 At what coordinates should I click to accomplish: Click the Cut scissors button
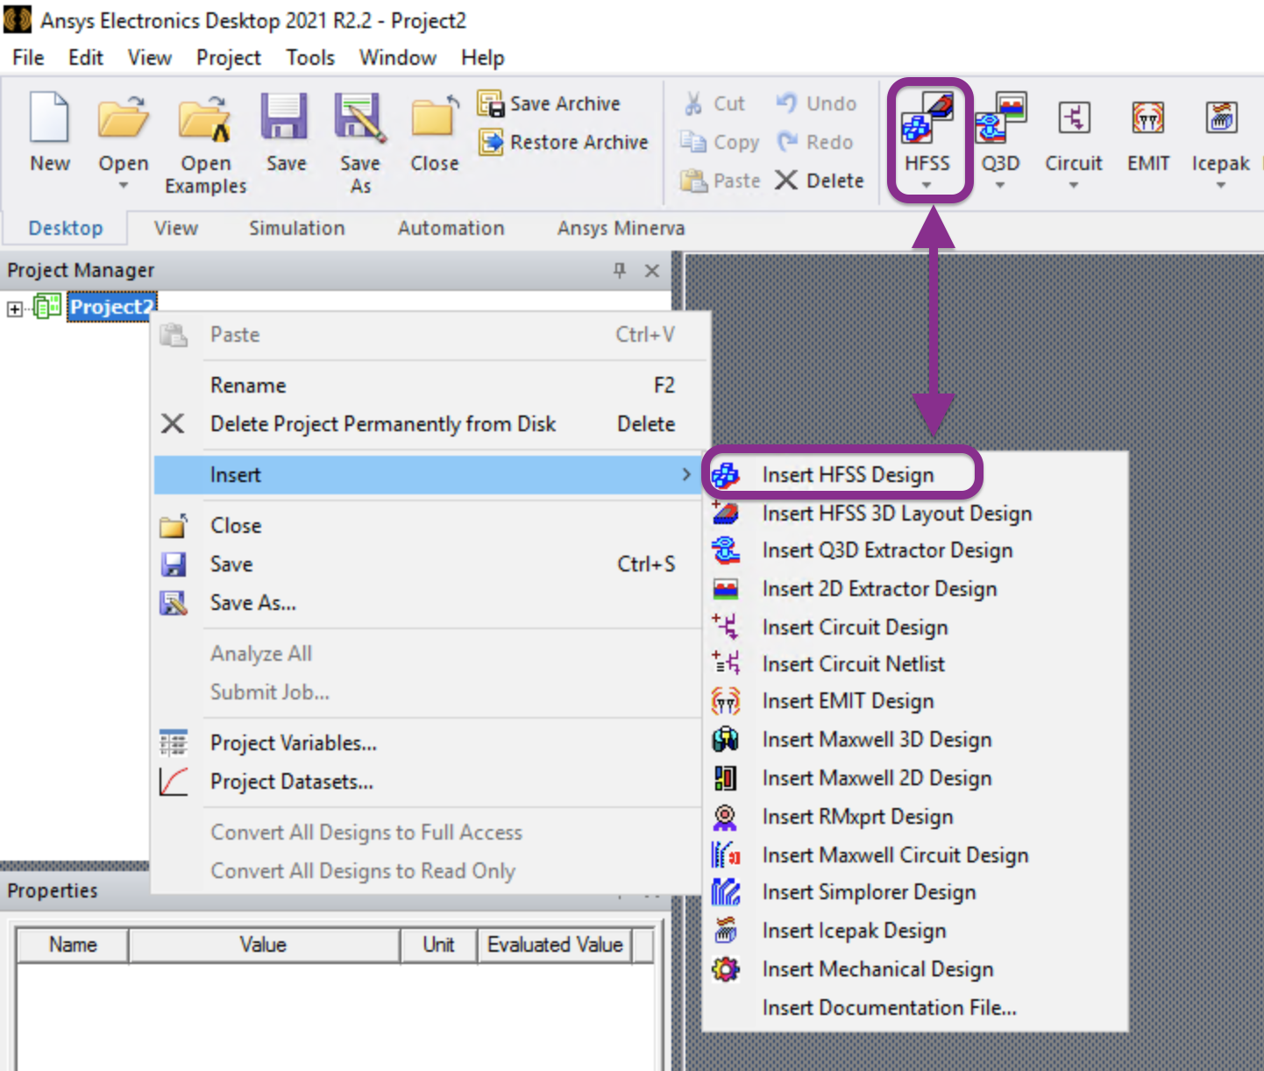714,103
